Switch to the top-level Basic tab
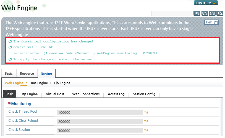225x138 pixels. [9, 73]
